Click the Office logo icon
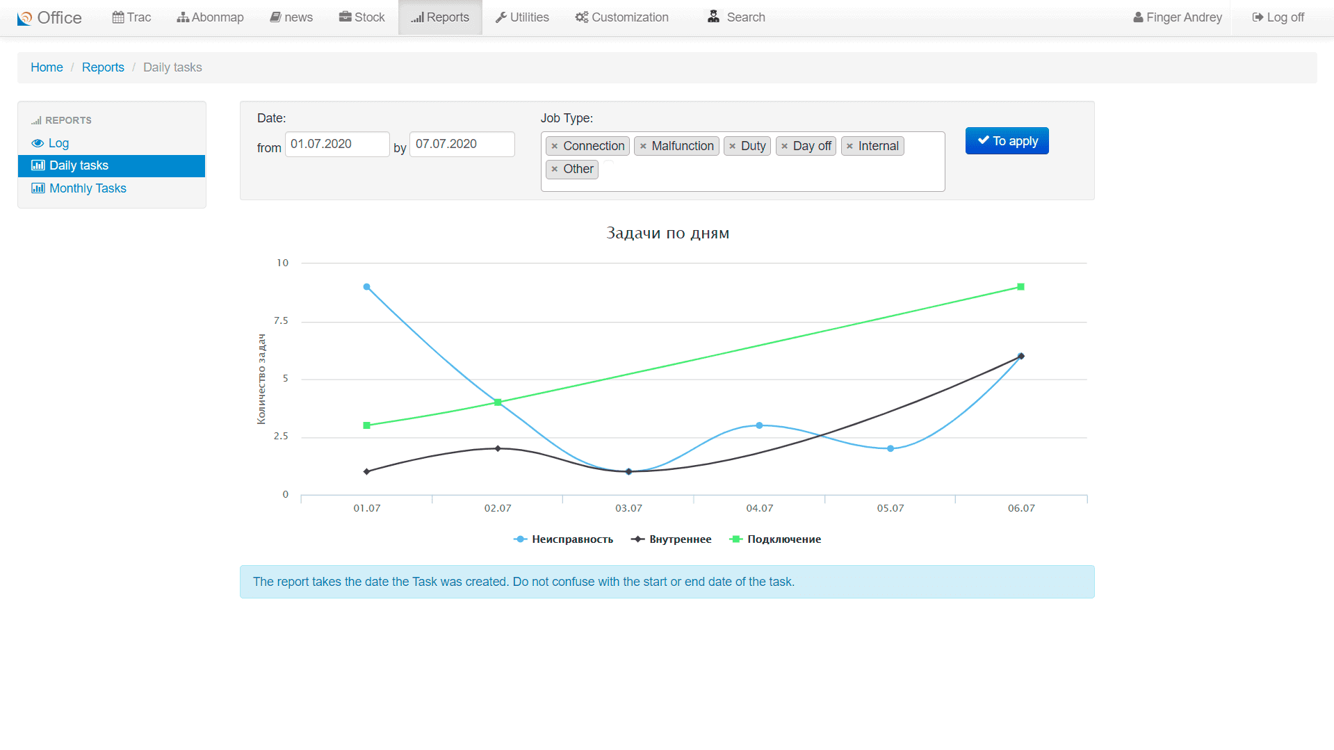 (x=24, y=18)
